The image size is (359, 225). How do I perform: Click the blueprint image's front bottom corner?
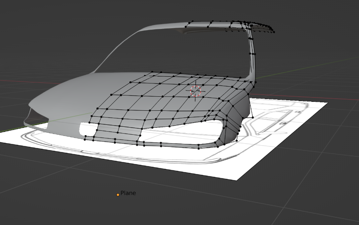tap(236, 180)
